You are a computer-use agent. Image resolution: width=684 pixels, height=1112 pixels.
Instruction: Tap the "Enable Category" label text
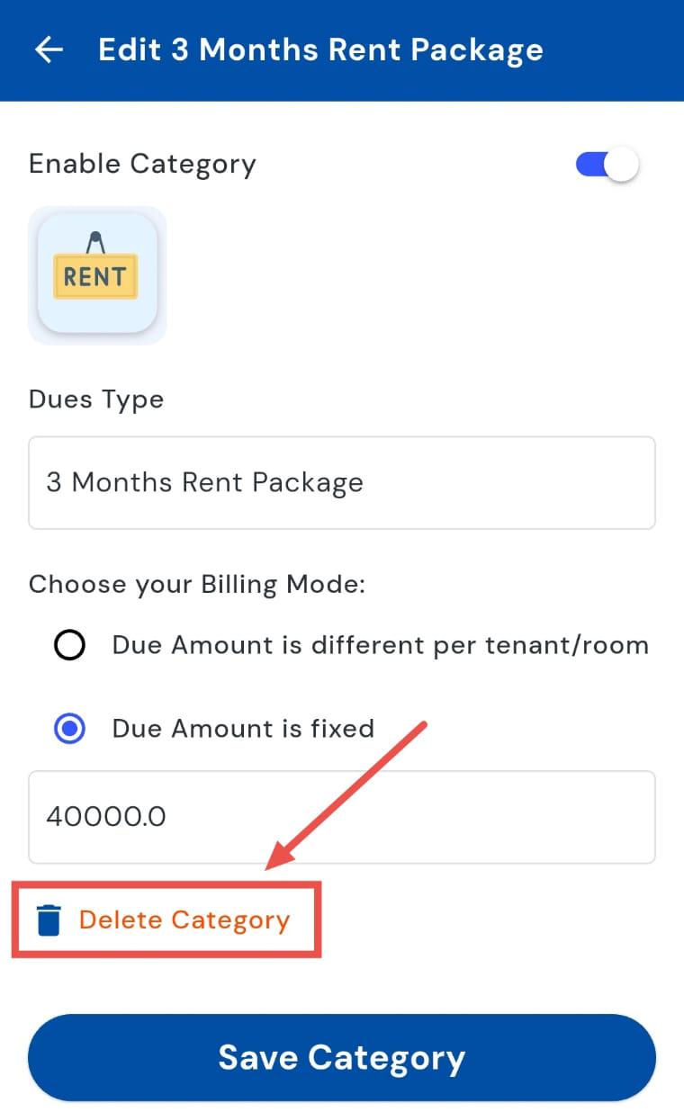pos(142,165)
